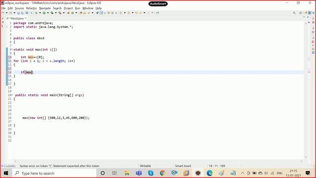Click the error marker on line 14
The image size is (316, 178).
[x=7, y=72]
